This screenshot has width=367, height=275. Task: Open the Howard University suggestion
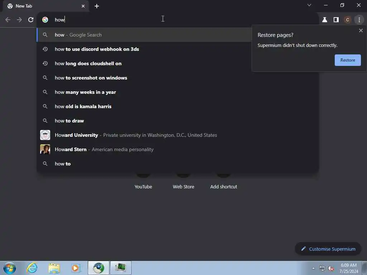pos(178,135)
